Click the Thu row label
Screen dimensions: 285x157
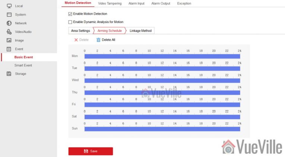pos(75,92)
